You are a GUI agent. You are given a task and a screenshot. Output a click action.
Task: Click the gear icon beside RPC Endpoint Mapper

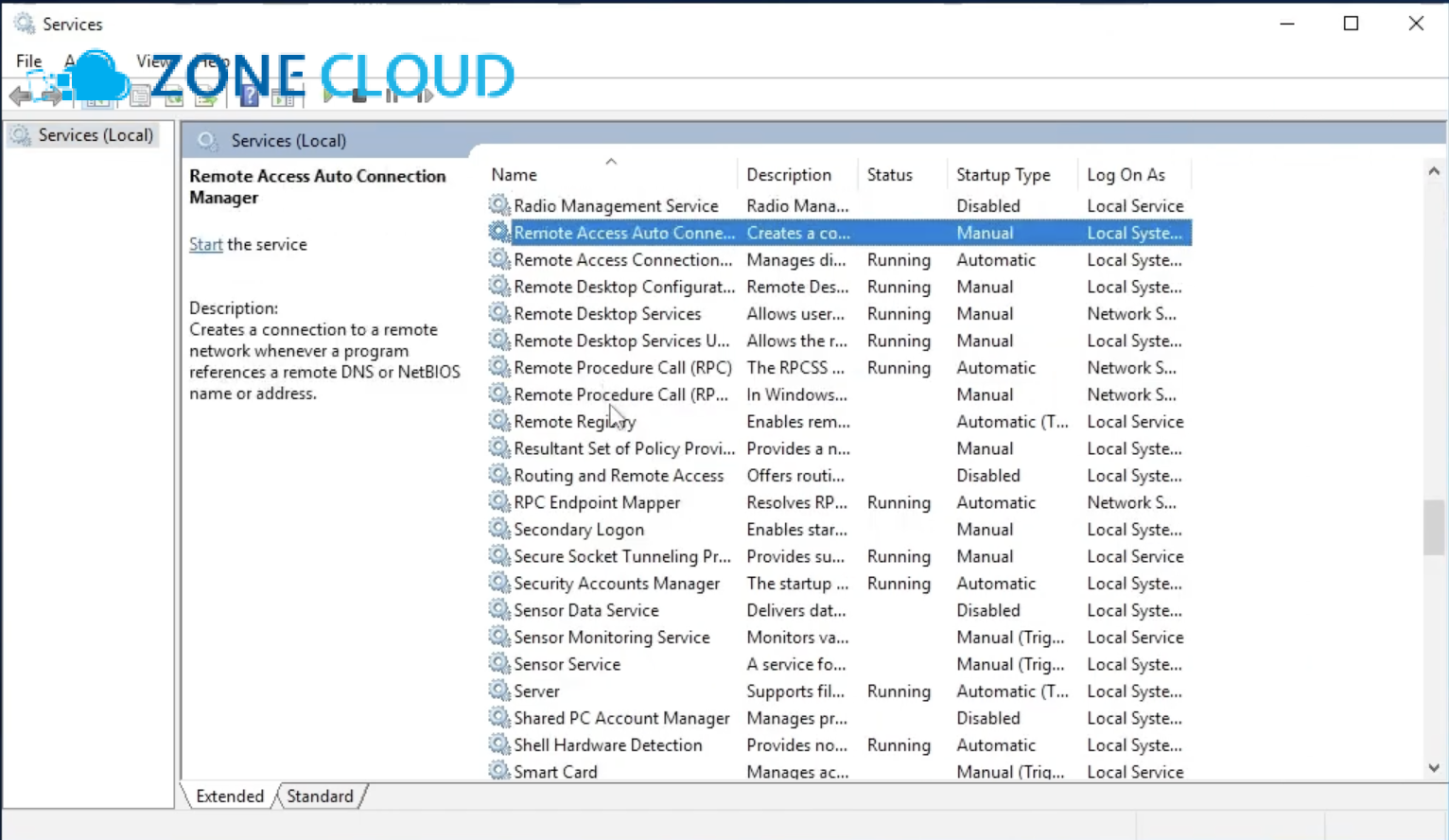(498, 501)
